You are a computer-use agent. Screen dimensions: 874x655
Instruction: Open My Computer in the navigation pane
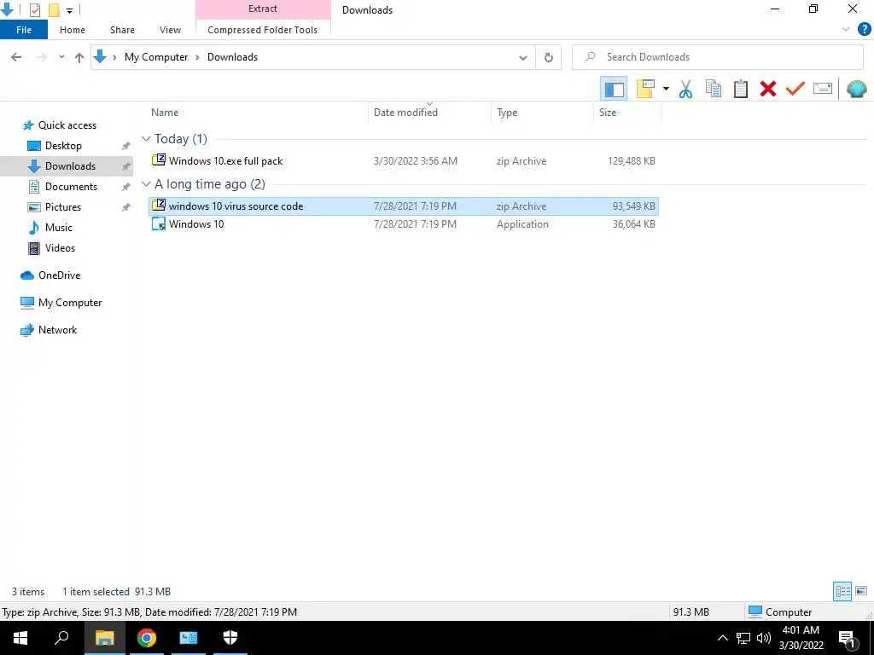click(x=70, y=303)
